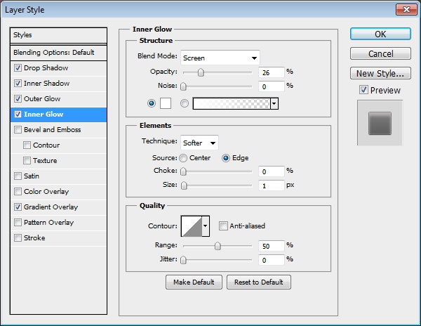Open the gradient picker dropdown arrow
The width and height of the screenshot is (421, 326).
click(x=274, y=103)
